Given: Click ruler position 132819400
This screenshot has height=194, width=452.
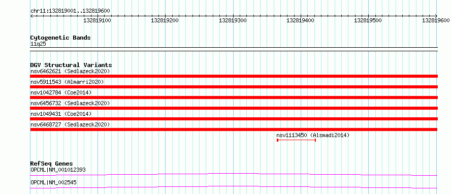Looking at the screenshot, I should tap(300, 20).
